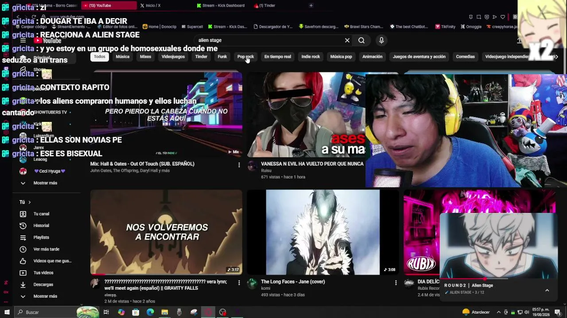Open 'Ver más tarde' list

click(47, 249)
